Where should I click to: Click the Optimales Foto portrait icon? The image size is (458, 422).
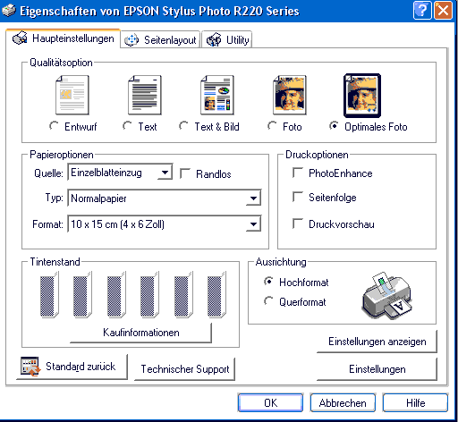point(362,96)
